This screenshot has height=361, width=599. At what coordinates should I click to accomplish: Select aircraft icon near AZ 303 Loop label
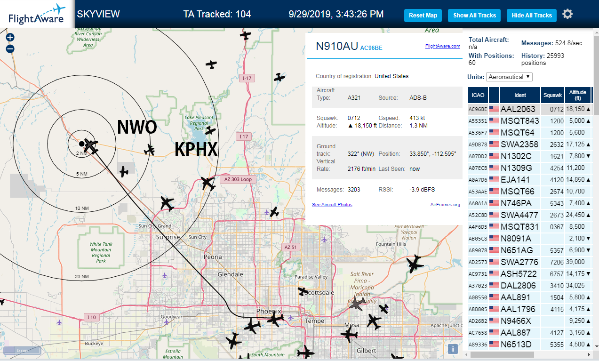(208, 183)
